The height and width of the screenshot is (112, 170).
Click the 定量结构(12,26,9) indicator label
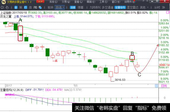[12, 90]
